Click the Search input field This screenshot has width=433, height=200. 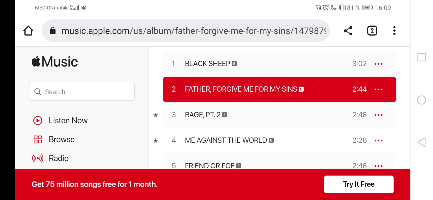coord(82,92)
